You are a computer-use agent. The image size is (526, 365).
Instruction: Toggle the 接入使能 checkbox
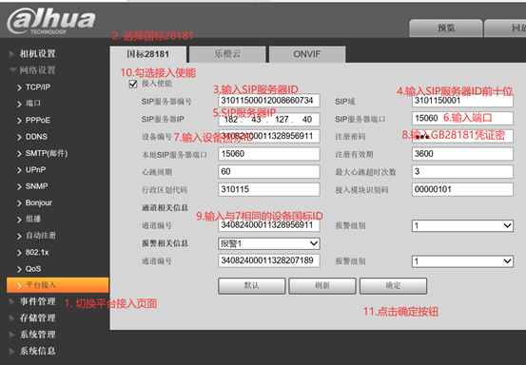point(133,84)
